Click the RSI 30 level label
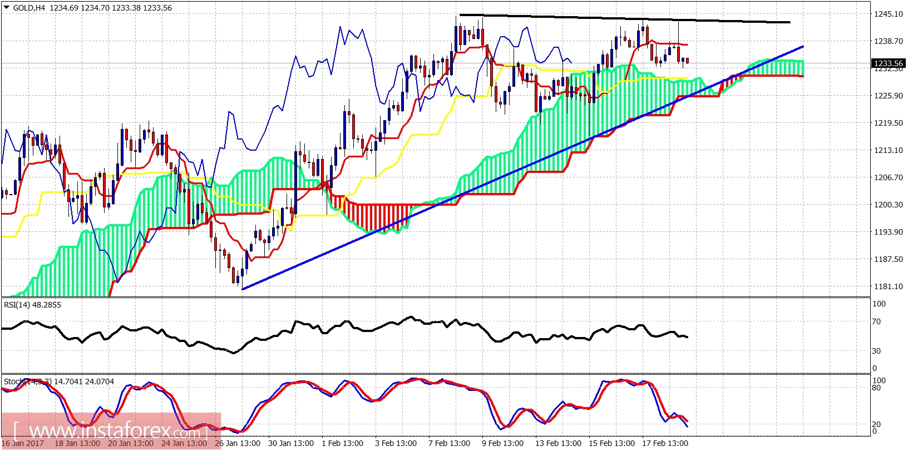908x451 pixels. tap(876, 351)
